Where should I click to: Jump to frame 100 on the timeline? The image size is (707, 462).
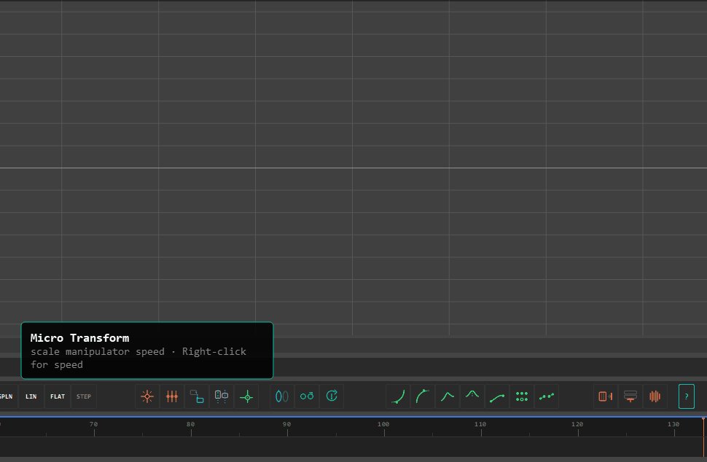coord(383,425)
